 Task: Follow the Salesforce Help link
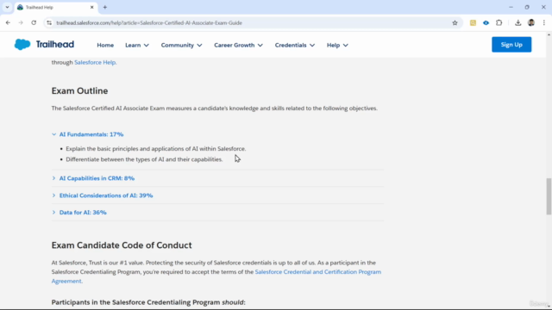[95, 62]
